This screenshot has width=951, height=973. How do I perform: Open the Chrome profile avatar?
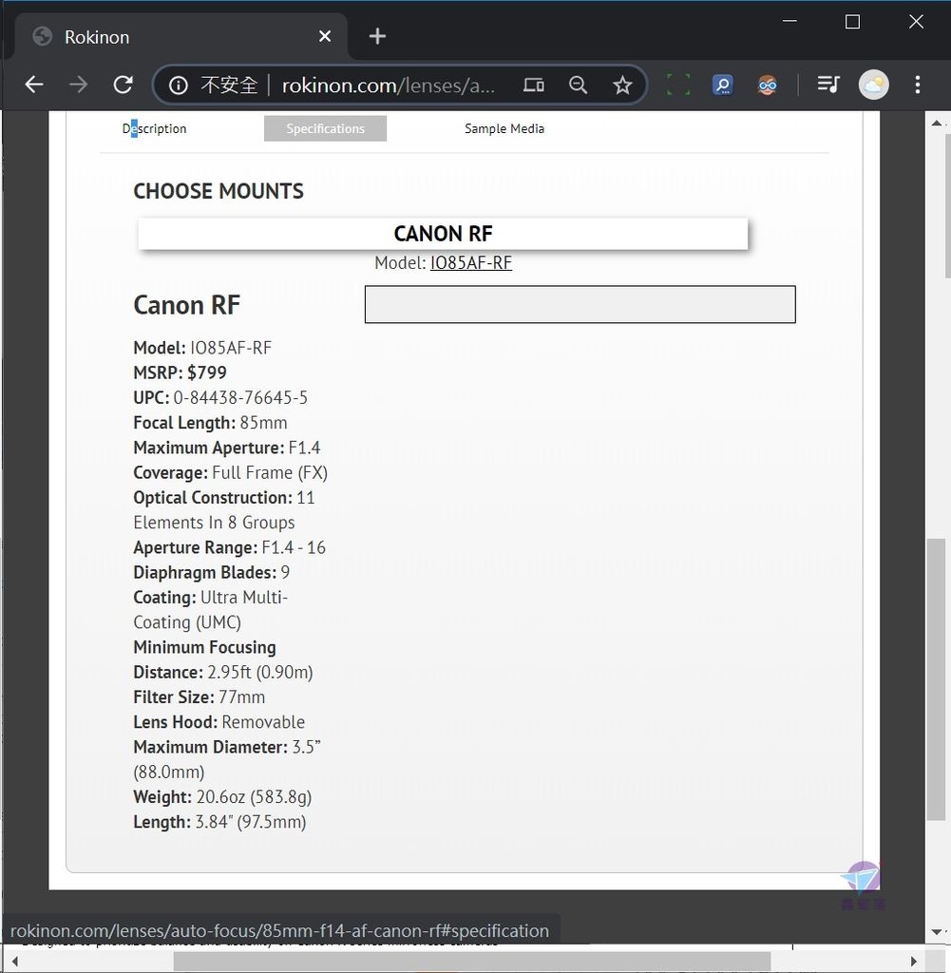point(873,85)
